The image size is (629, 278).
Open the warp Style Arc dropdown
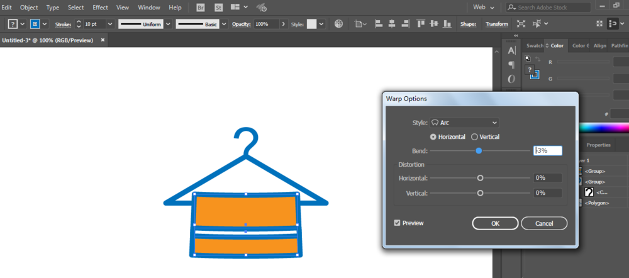[x=464, y=123]
